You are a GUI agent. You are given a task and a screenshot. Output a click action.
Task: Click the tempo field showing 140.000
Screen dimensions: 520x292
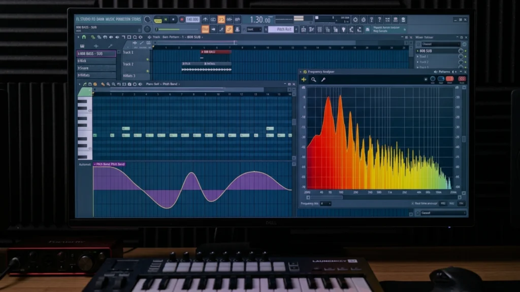click(192, 20)
